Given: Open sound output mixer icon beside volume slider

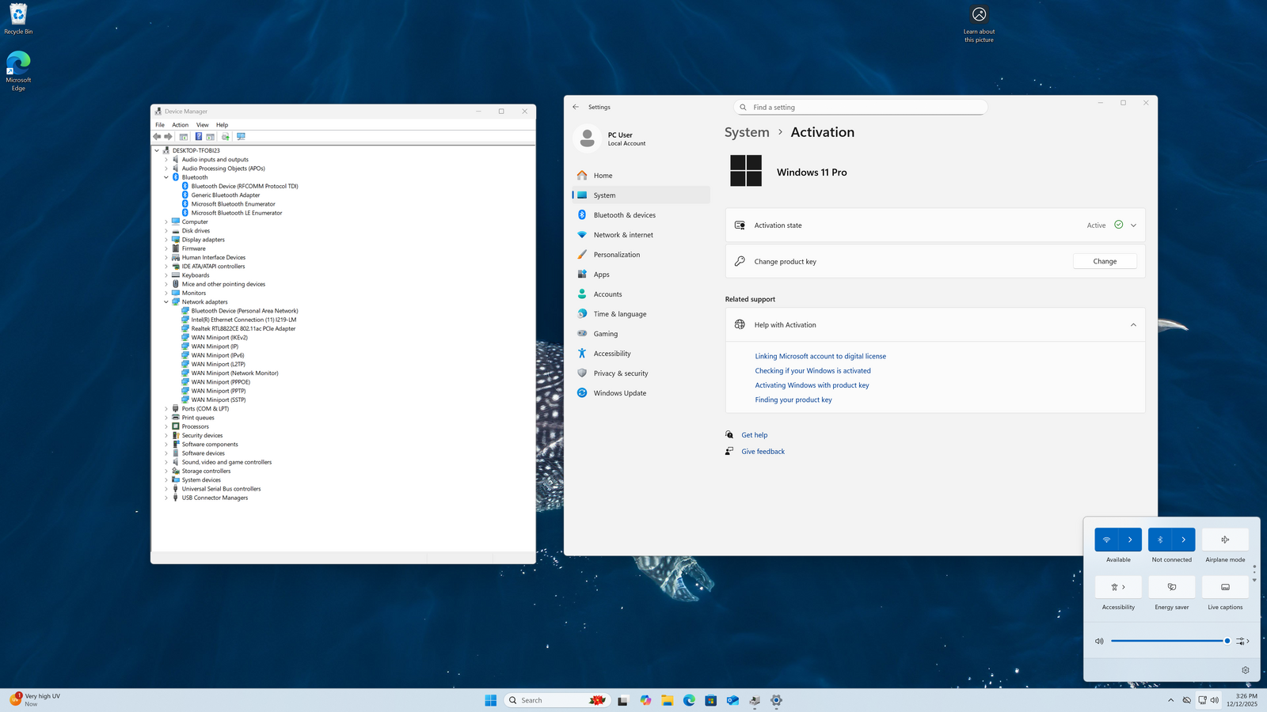Looking at the screenshot, I should click(x=1241, y=641).
